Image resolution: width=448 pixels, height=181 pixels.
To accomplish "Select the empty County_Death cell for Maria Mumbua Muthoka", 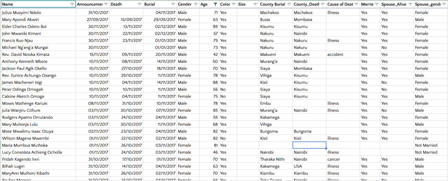I will [309, 145].
